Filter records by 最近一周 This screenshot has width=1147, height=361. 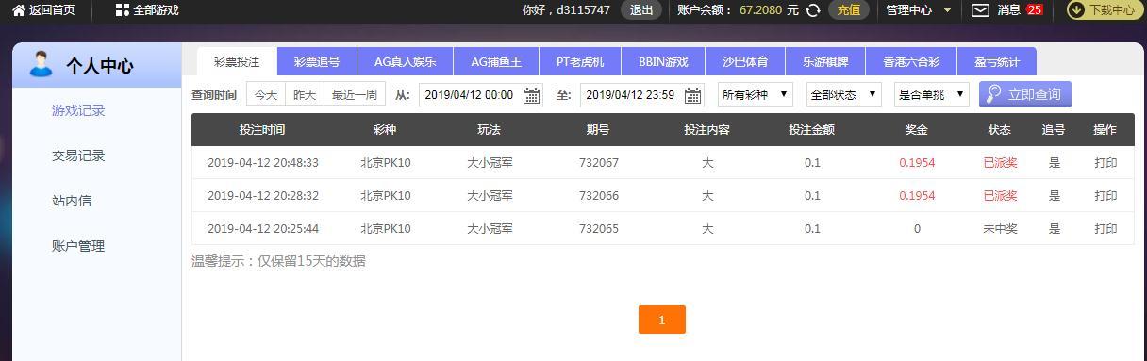[x=355, y=94]
